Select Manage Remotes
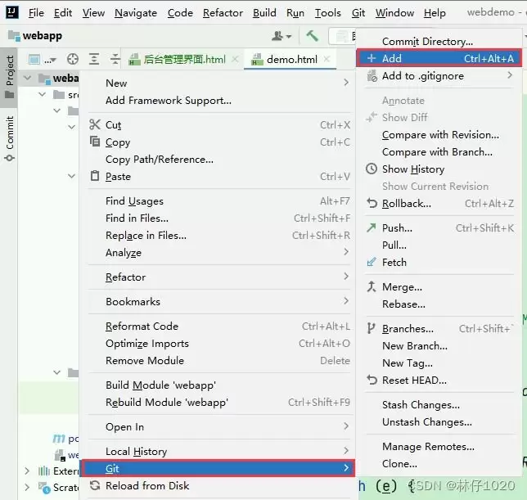The height and width of the screenshot is (500, 527). [x=439, y=446]
